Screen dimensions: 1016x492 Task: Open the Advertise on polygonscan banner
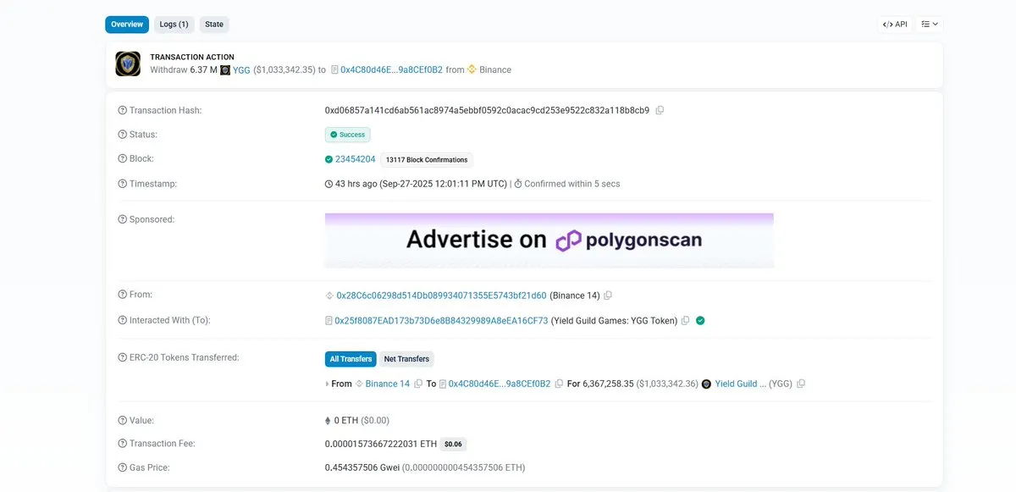[x=549, y=240]
